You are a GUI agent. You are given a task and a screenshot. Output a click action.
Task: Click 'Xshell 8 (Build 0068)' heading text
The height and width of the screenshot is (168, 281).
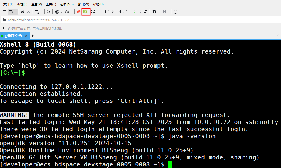[38, 44]
